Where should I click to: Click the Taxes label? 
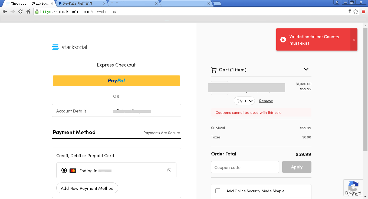(216, 137)
